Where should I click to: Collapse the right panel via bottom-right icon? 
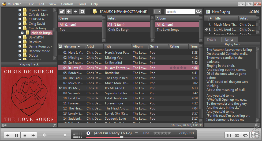click(257, 125)
